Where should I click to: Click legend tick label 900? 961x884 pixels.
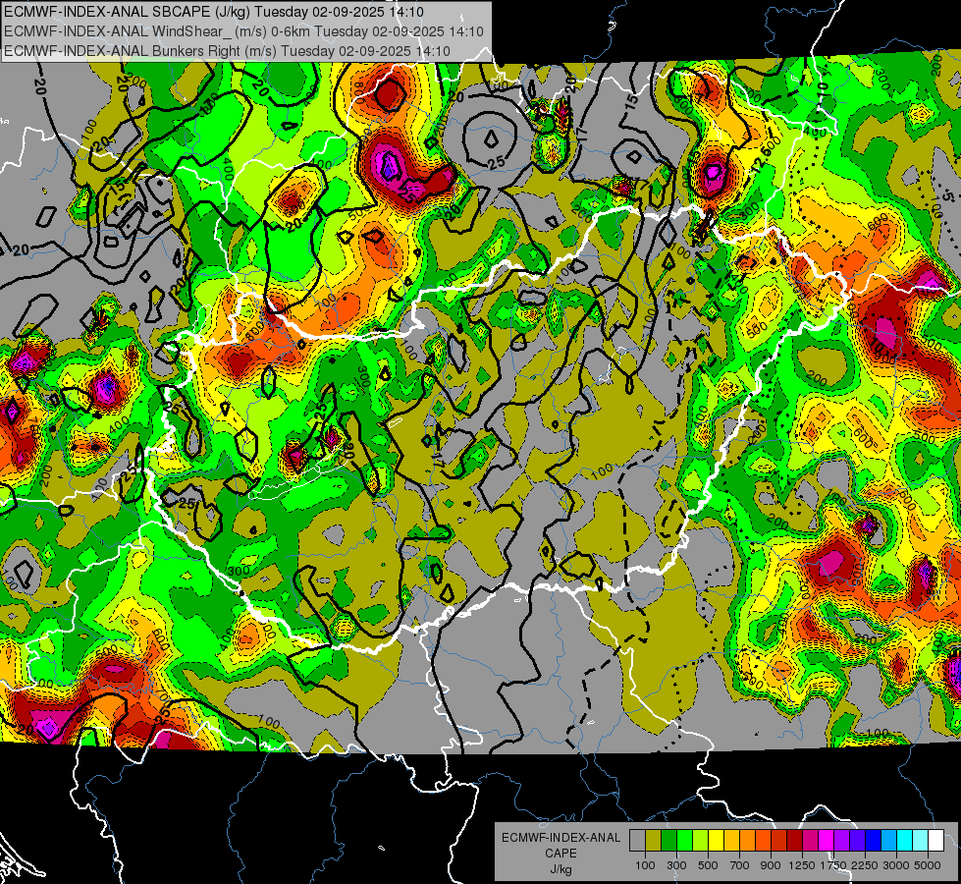coord(771,865)
